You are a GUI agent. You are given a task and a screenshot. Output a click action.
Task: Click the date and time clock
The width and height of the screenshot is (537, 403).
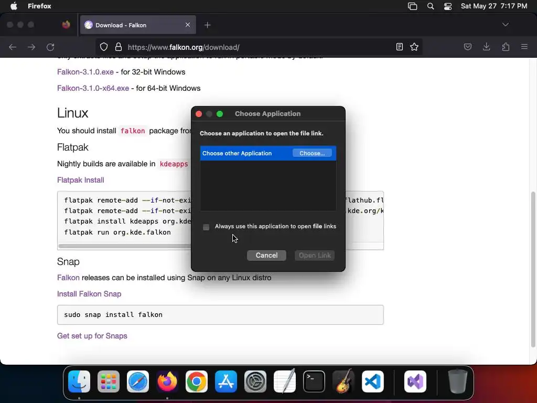pos(494,6)
